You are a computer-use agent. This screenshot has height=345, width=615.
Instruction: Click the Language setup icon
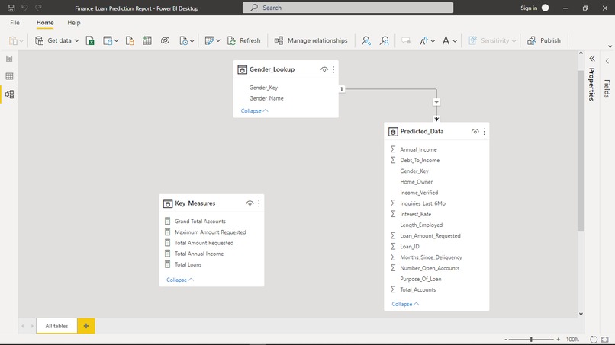(x=424, y=40)
